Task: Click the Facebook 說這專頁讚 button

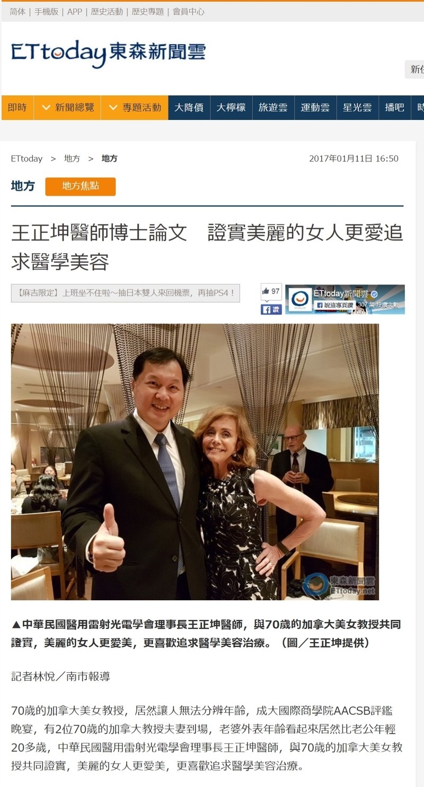Action: (333, 305)
